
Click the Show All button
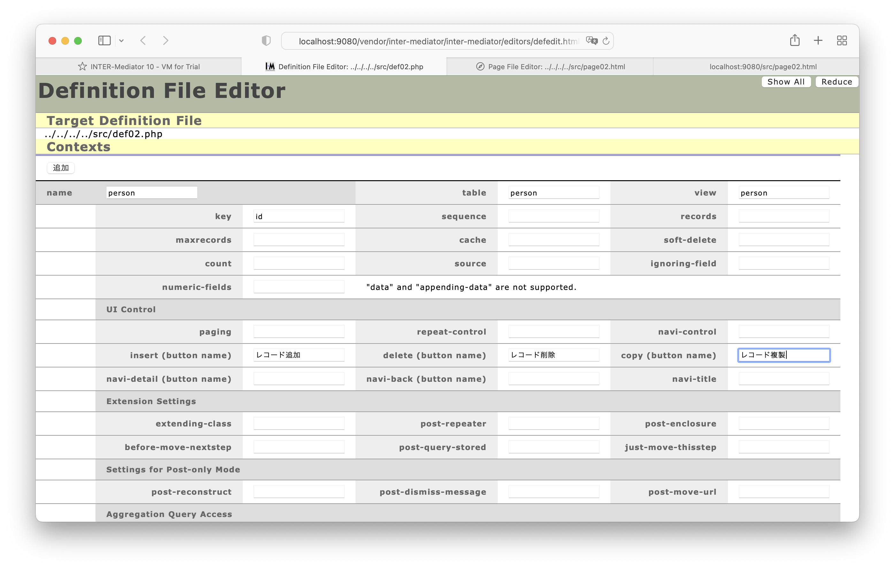[786, 82]
